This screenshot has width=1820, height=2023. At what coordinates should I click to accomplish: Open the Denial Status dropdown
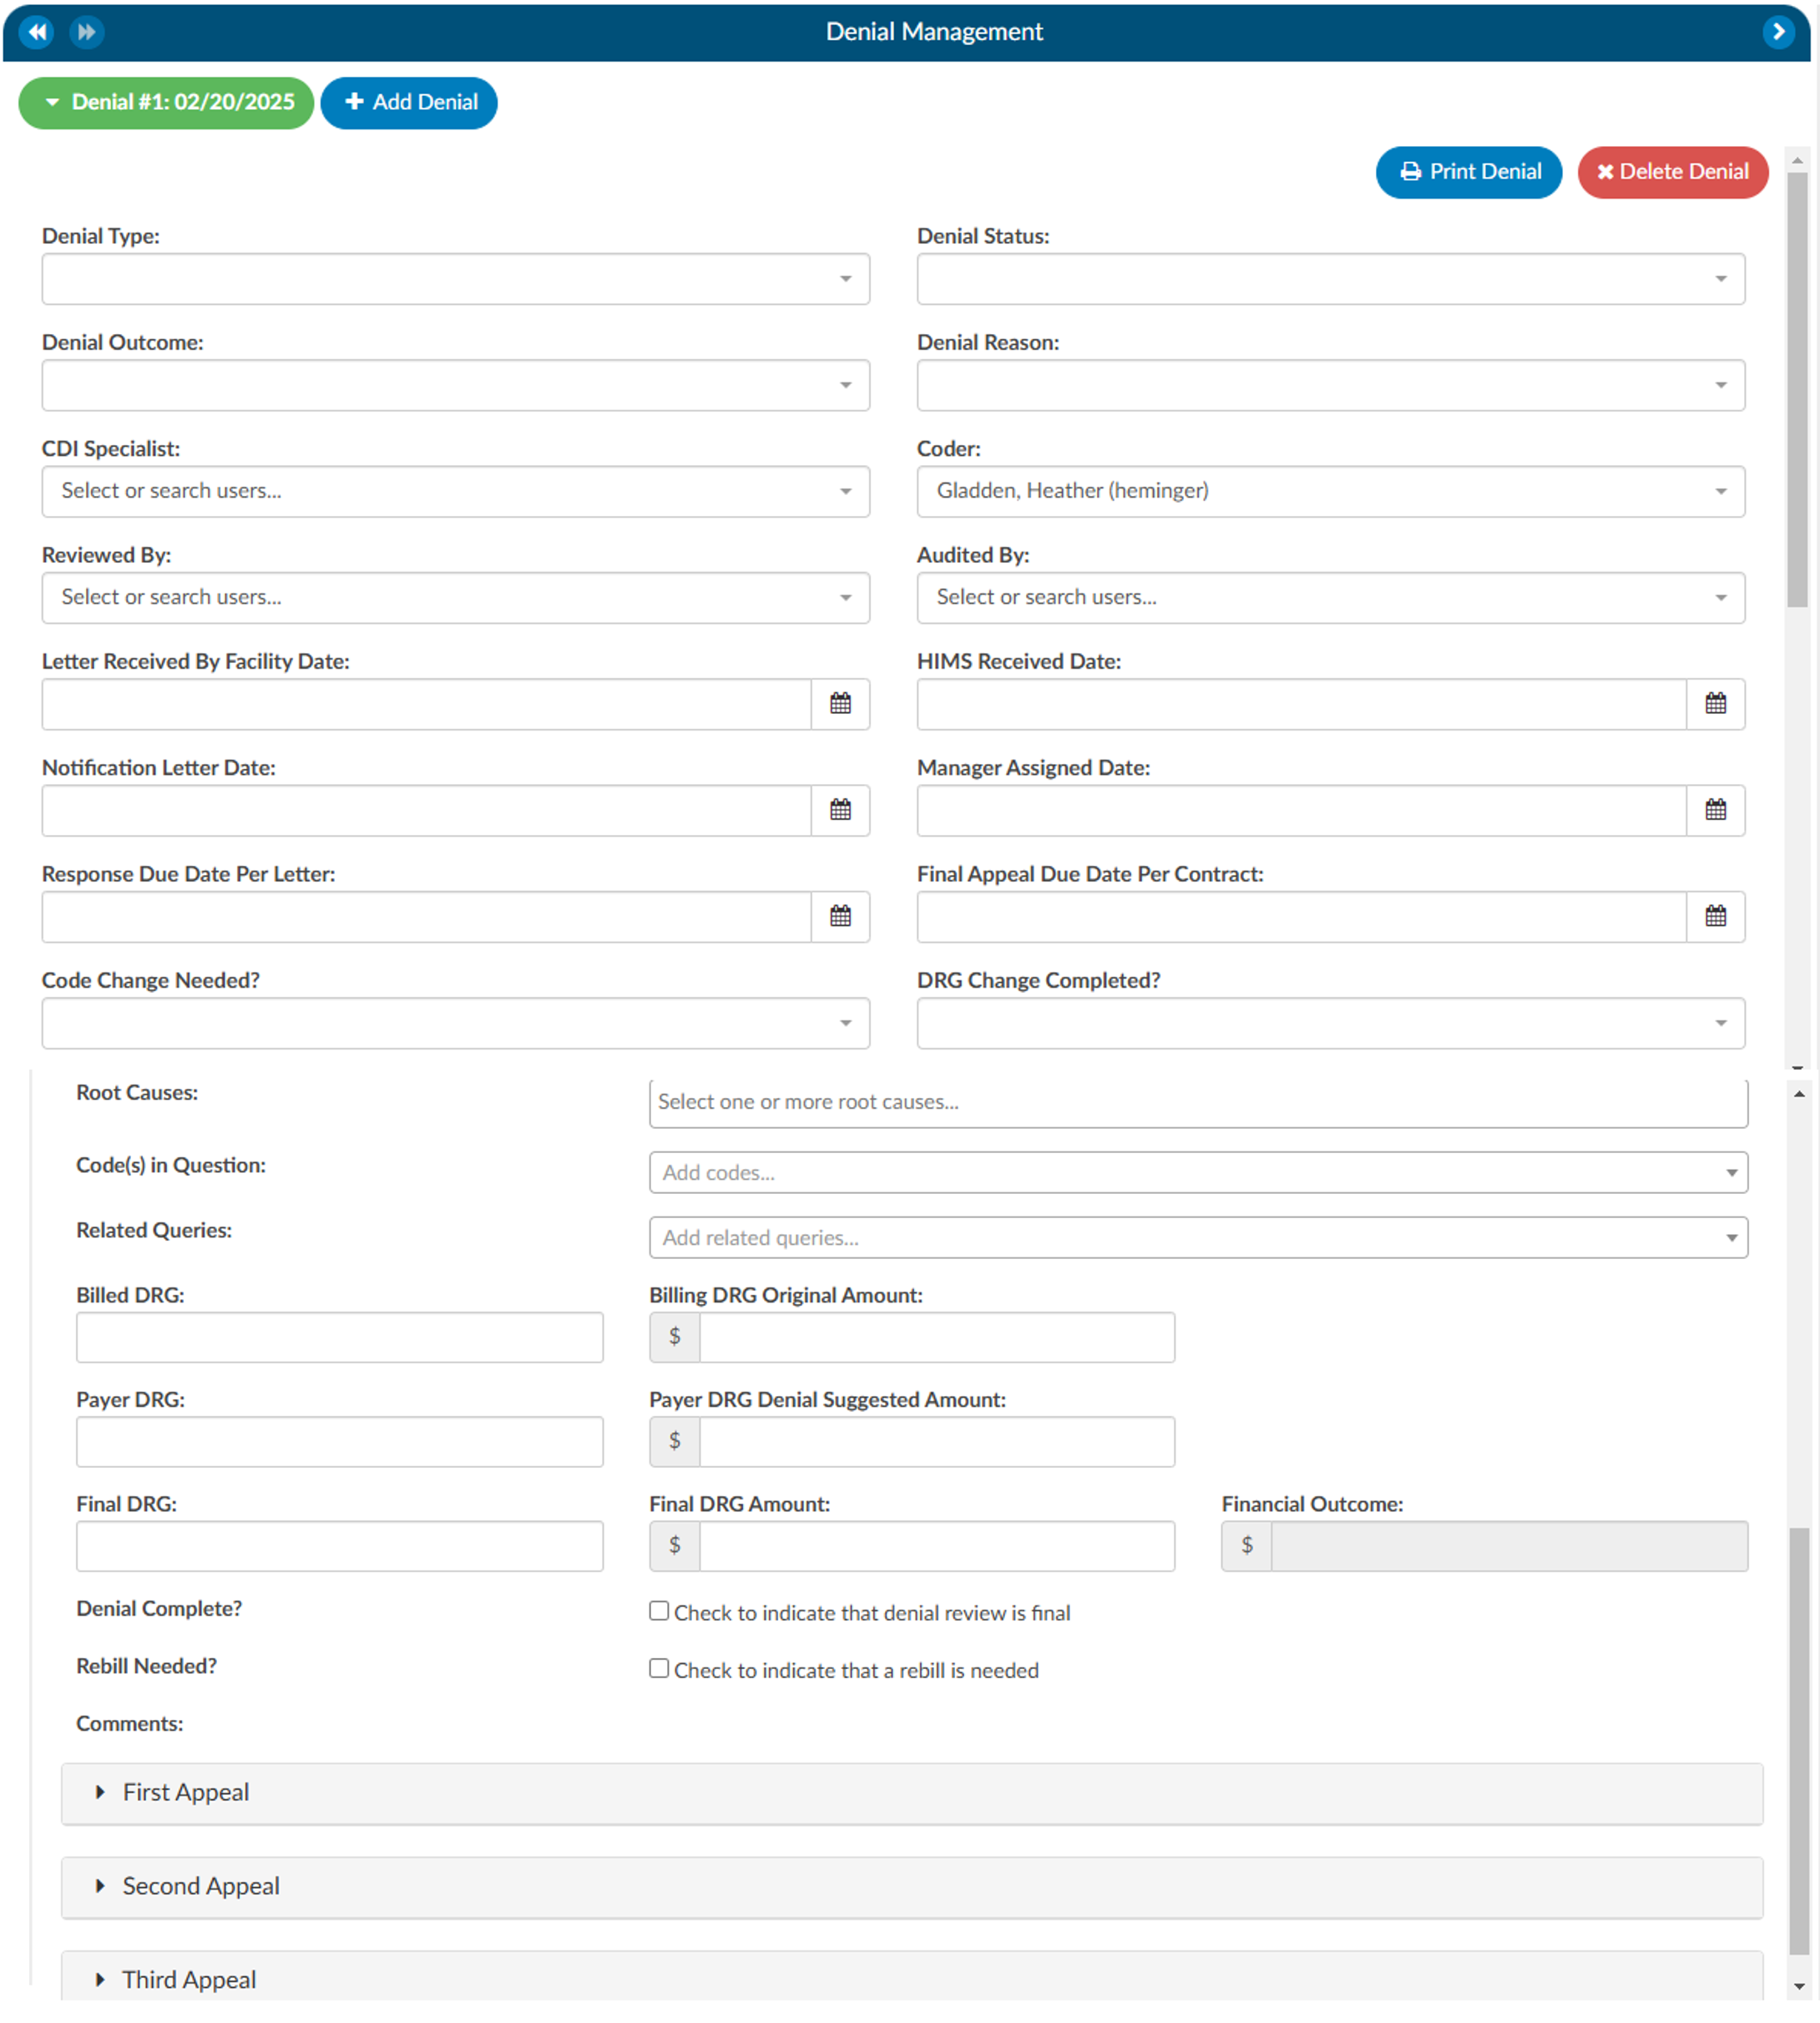coord(1331,279)
